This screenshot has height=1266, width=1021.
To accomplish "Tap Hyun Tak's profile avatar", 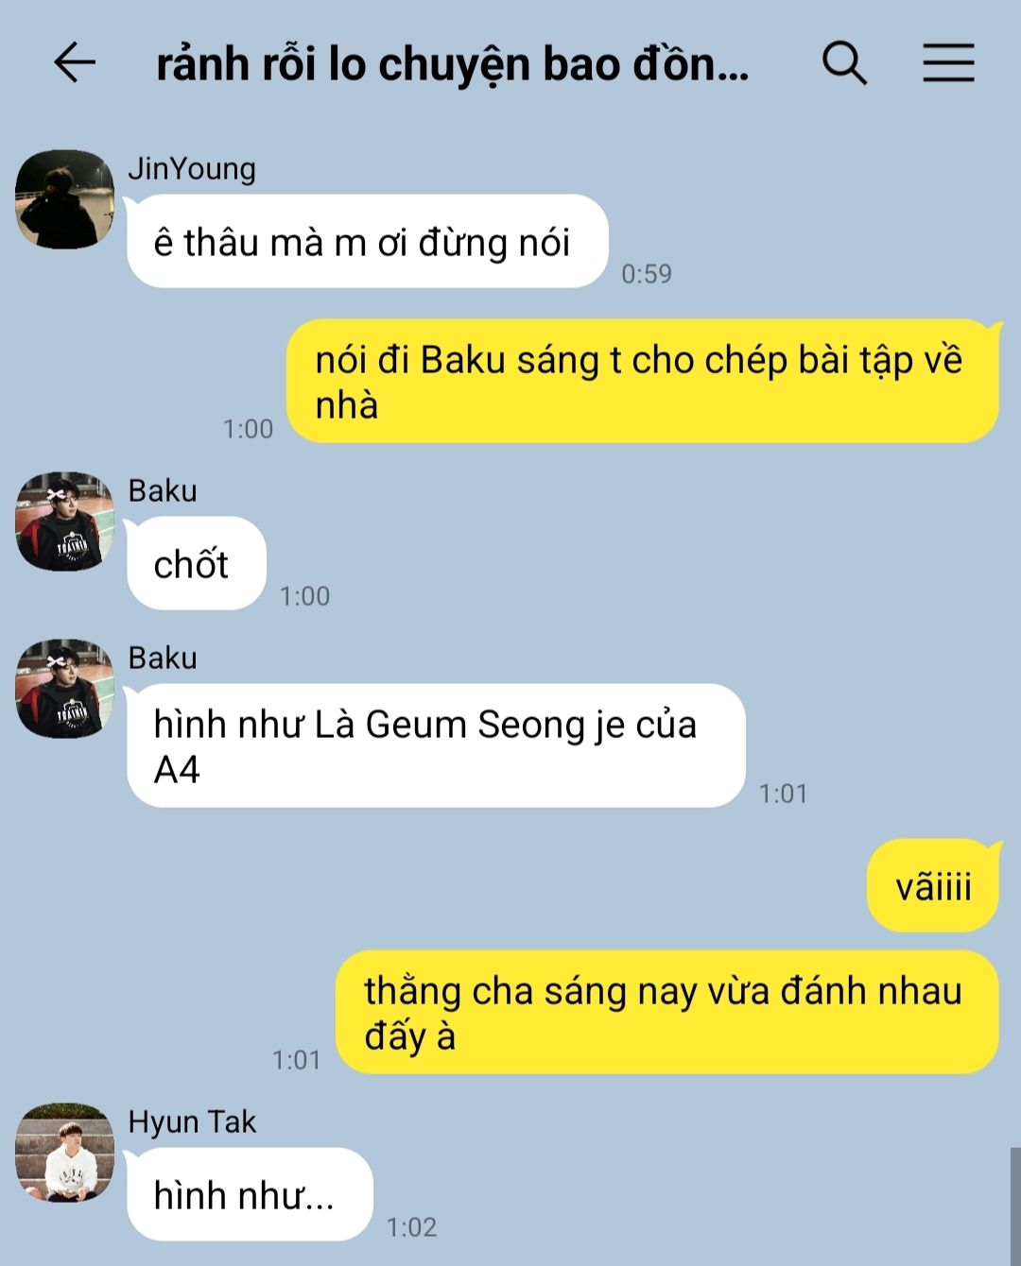I will [x=65, y=1153].
